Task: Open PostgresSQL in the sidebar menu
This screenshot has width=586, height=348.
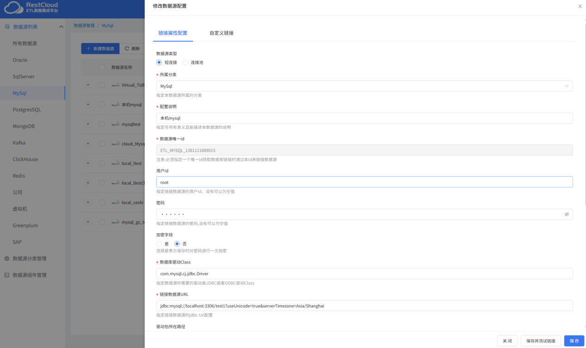Action: (x=27, y=110)
